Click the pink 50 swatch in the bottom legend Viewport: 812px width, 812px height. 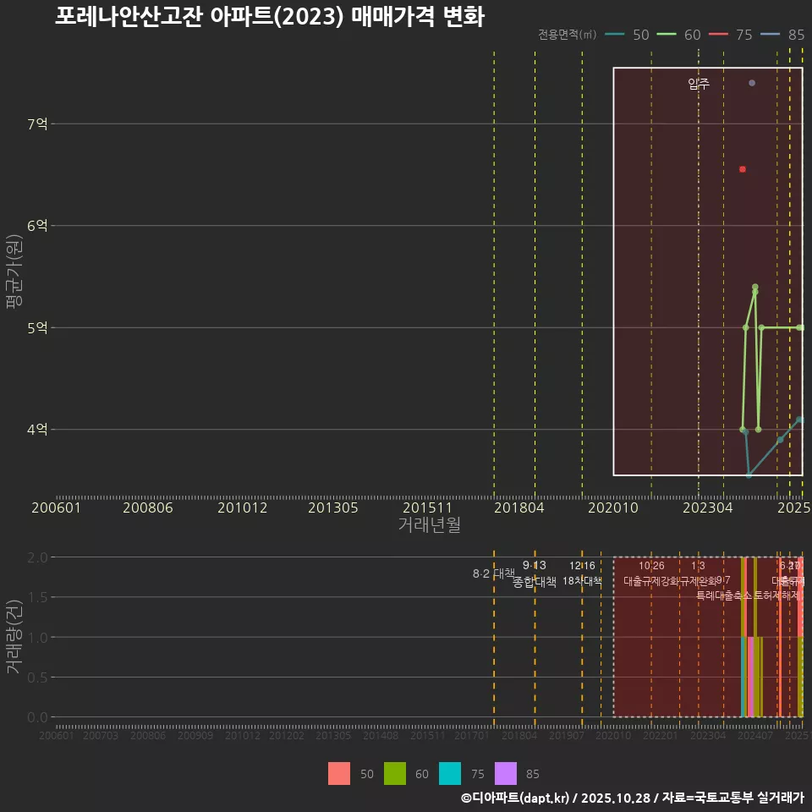pos(338,774)
